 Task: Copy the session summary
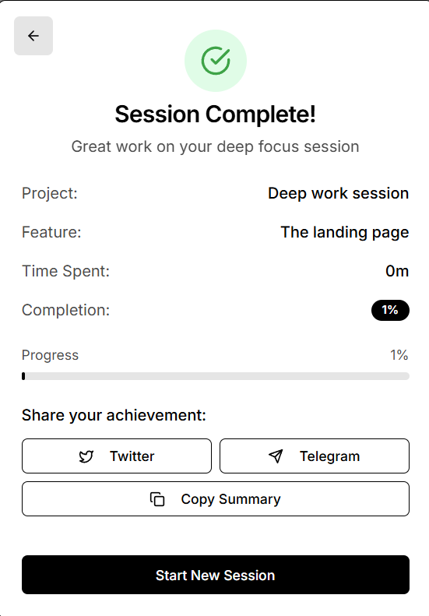[216, 499]
